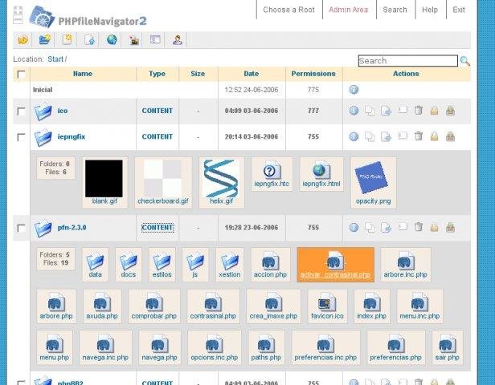This screenshot has height=385, width=495.
Task: Open the pfn-2.3.0 folder name link
Action: (x=72, y=228)
